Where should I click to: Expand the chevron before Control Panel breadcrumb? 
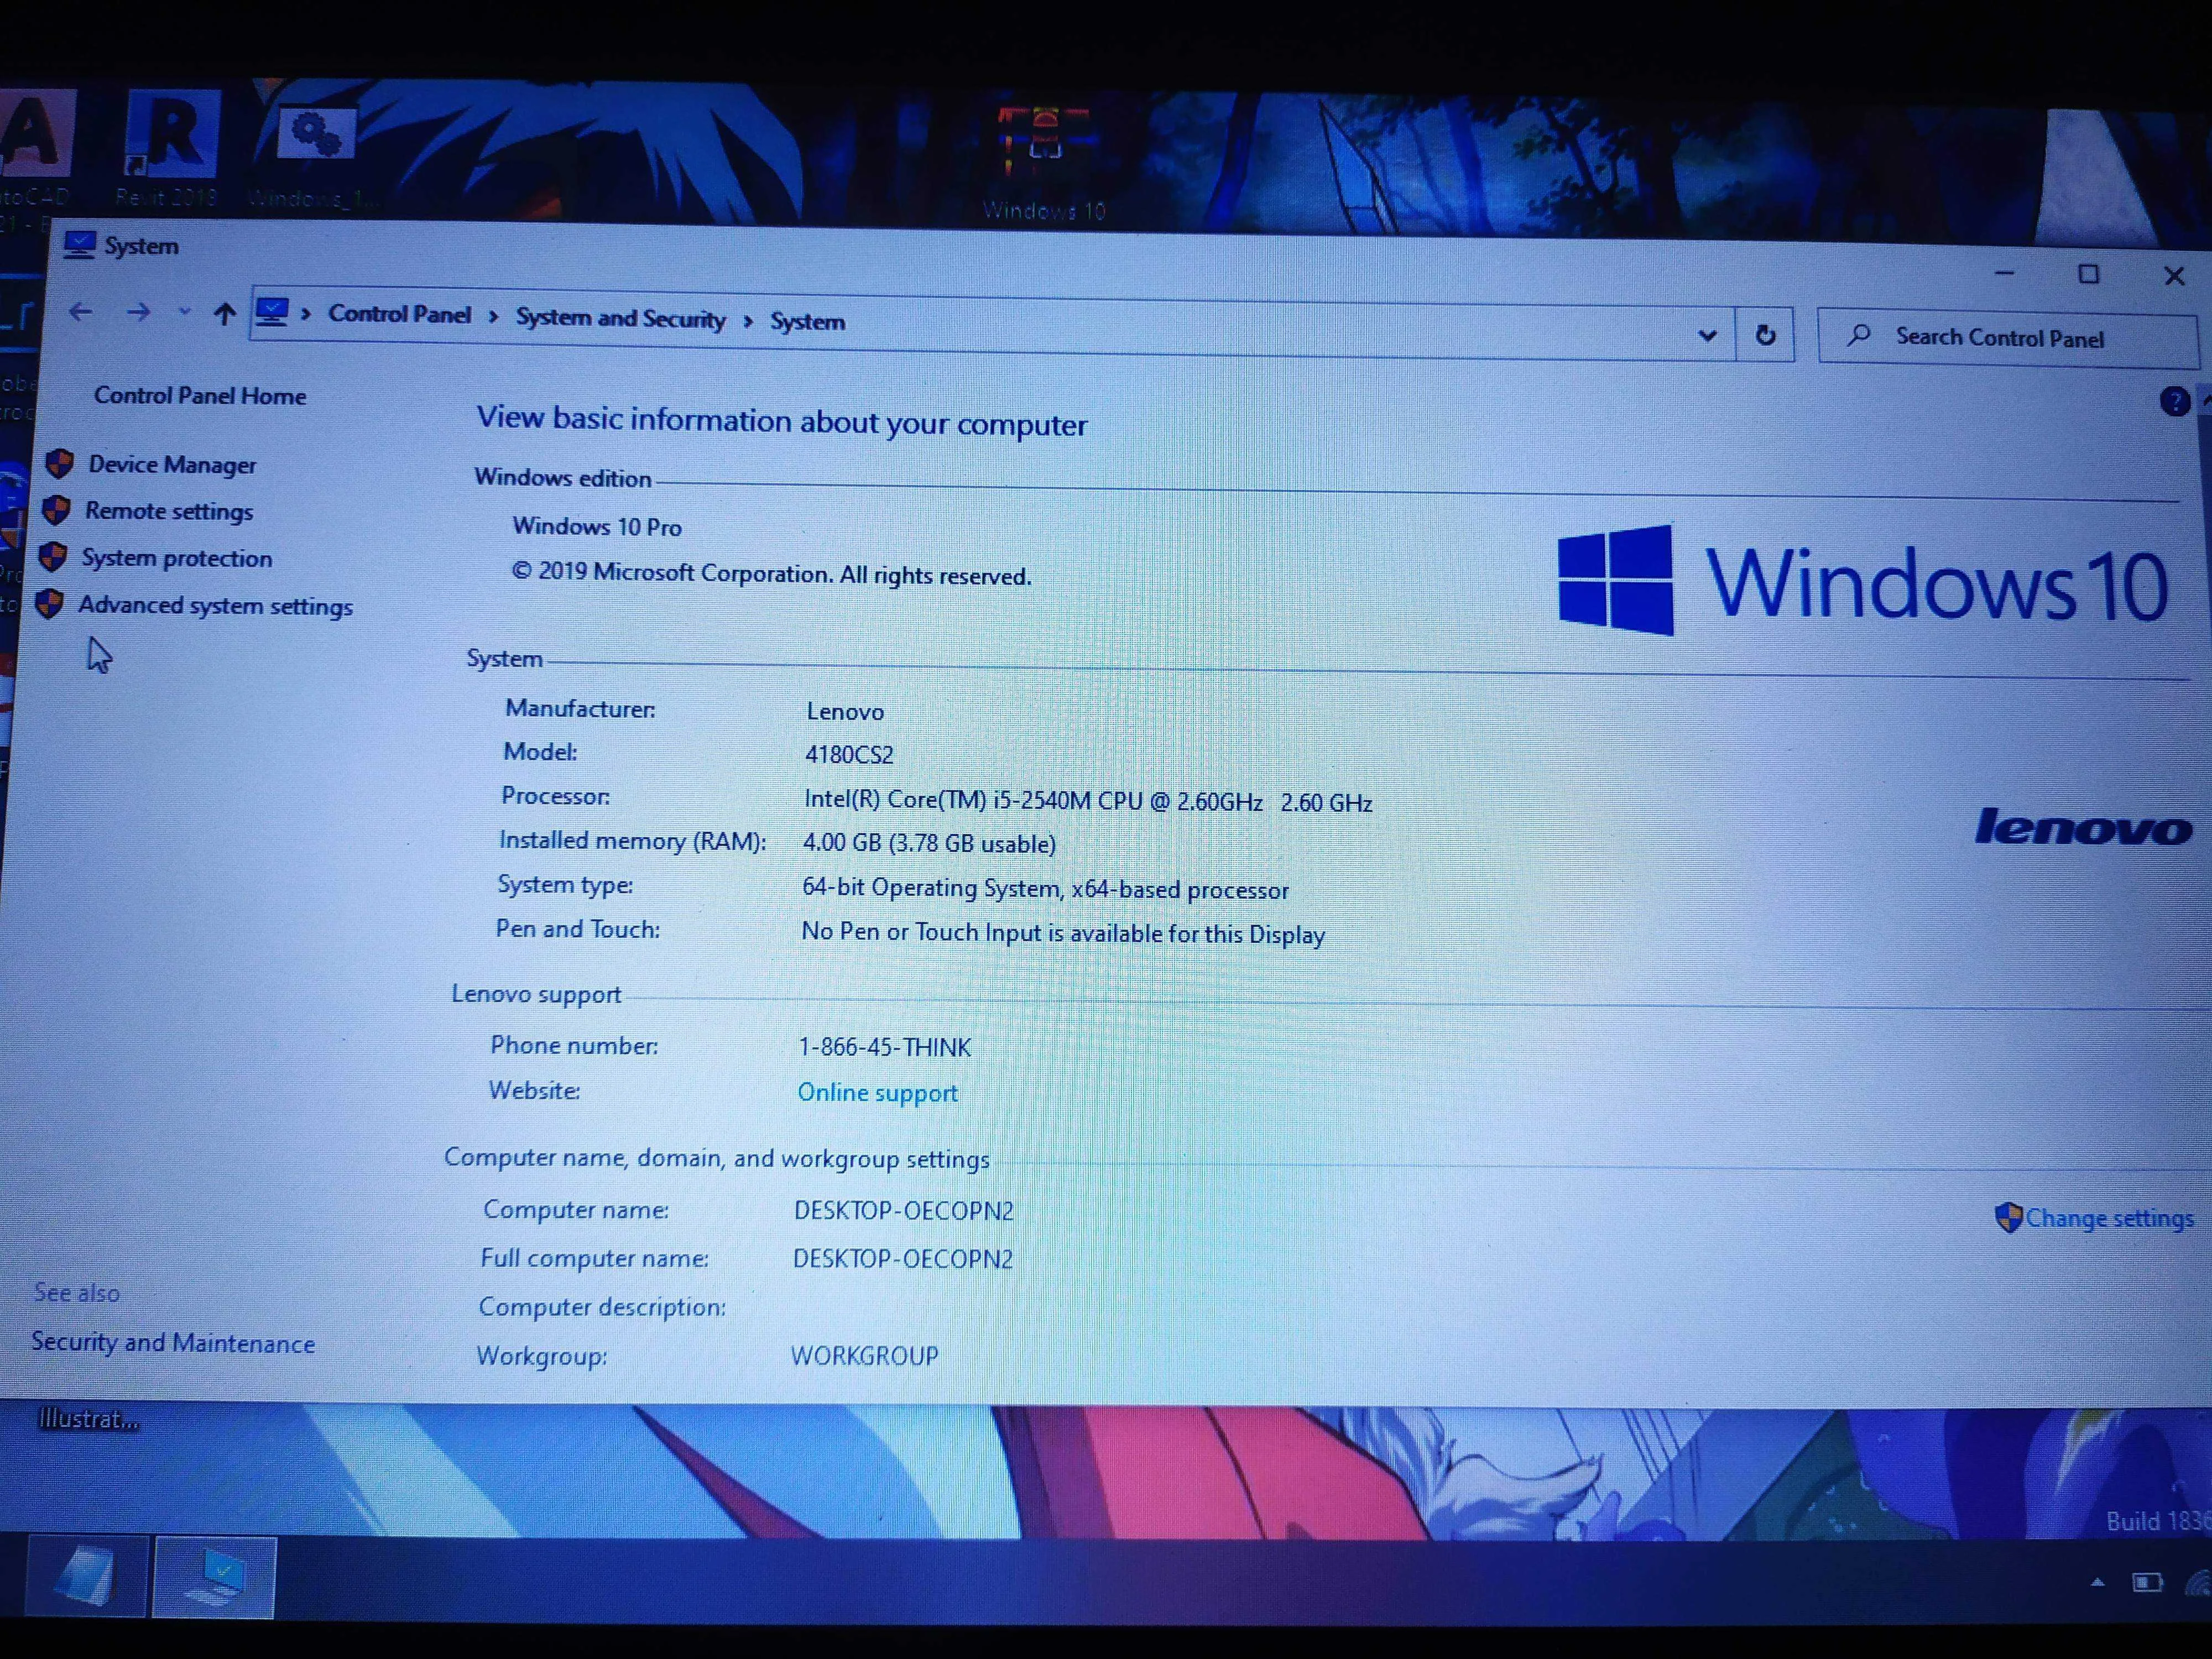pos(307,314)
